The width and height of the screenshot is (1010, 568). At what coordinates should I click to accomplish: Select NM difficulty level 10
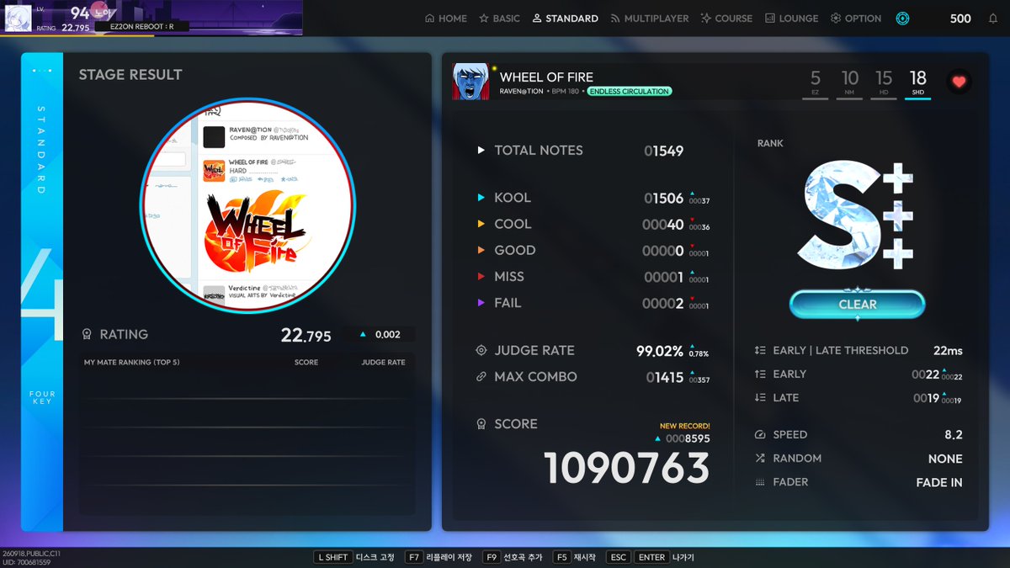(849, 83)
